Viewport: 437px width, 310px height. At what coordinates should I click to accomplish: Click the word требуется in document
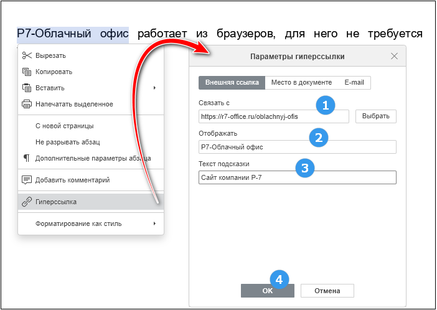[395, 34]
